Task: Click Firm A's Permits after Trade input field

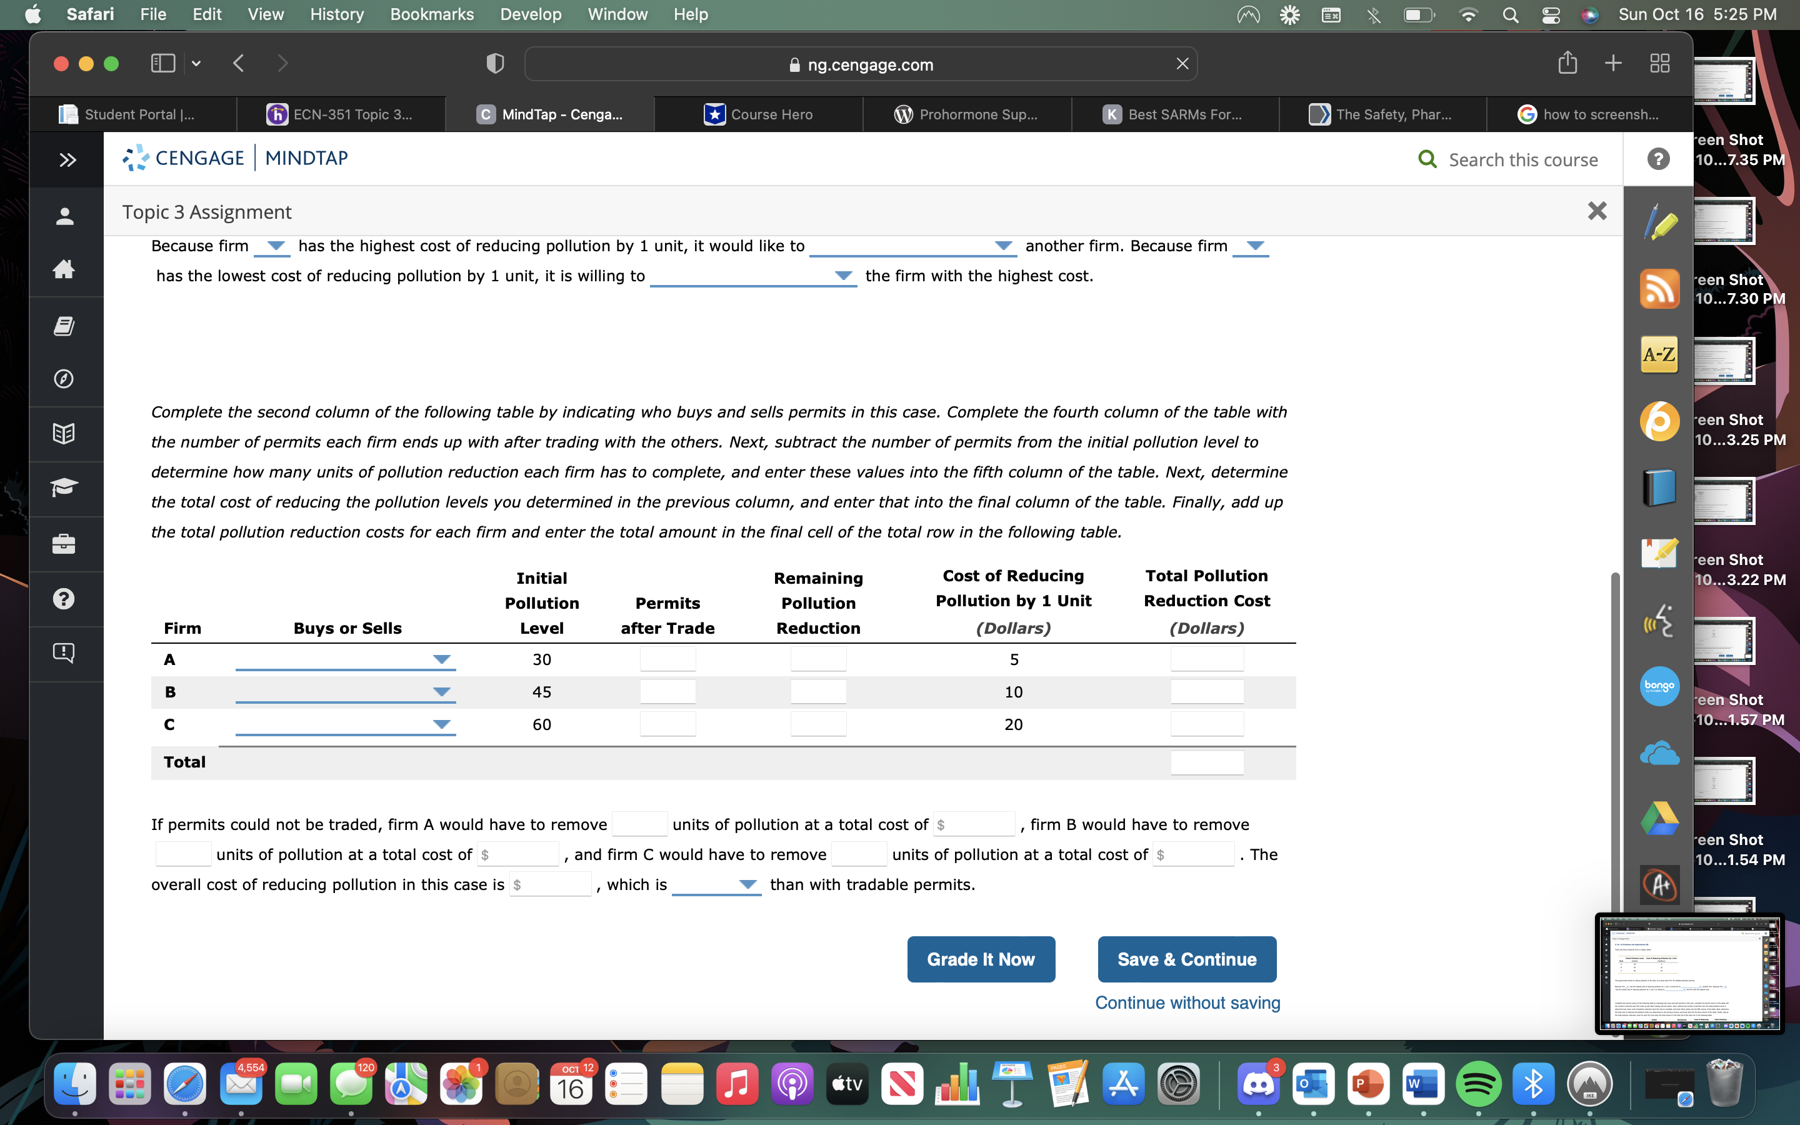Action: point(667,659)
